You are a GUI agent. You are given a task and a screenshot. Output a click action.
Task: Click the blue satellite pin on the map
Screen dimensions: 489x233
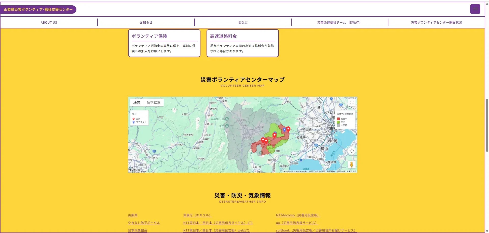click(284, 130)
